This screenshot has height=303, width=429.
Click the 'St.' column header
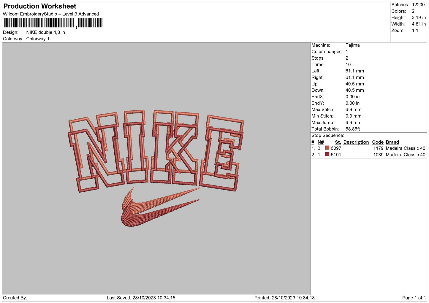[338, 142]
